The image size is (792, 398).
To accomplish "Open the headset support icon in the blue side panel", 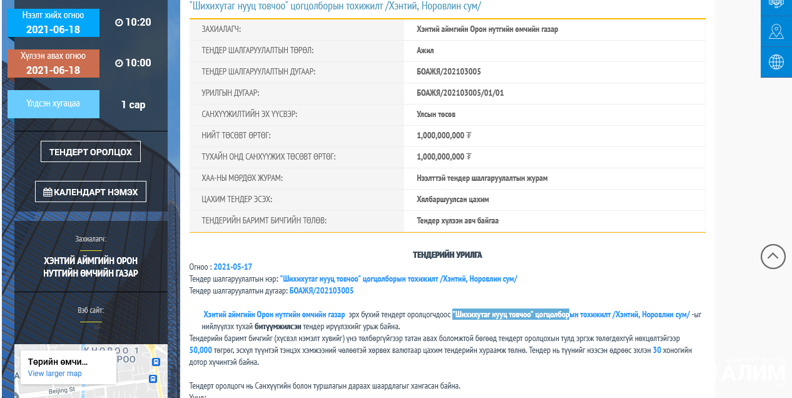I will [x=776, y=3].
